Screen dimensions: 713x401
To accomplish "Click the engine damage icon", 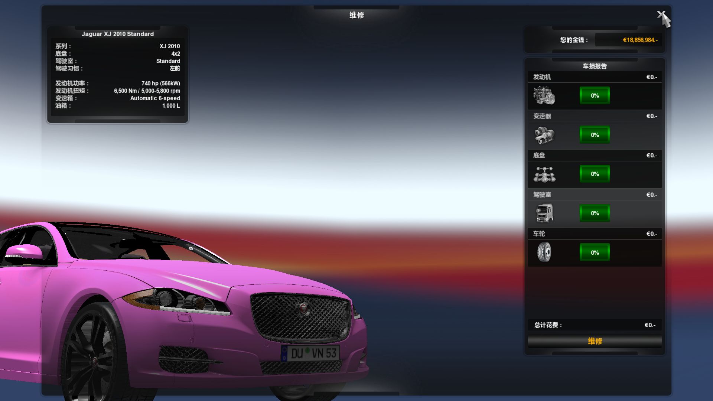I will (544, 96).
